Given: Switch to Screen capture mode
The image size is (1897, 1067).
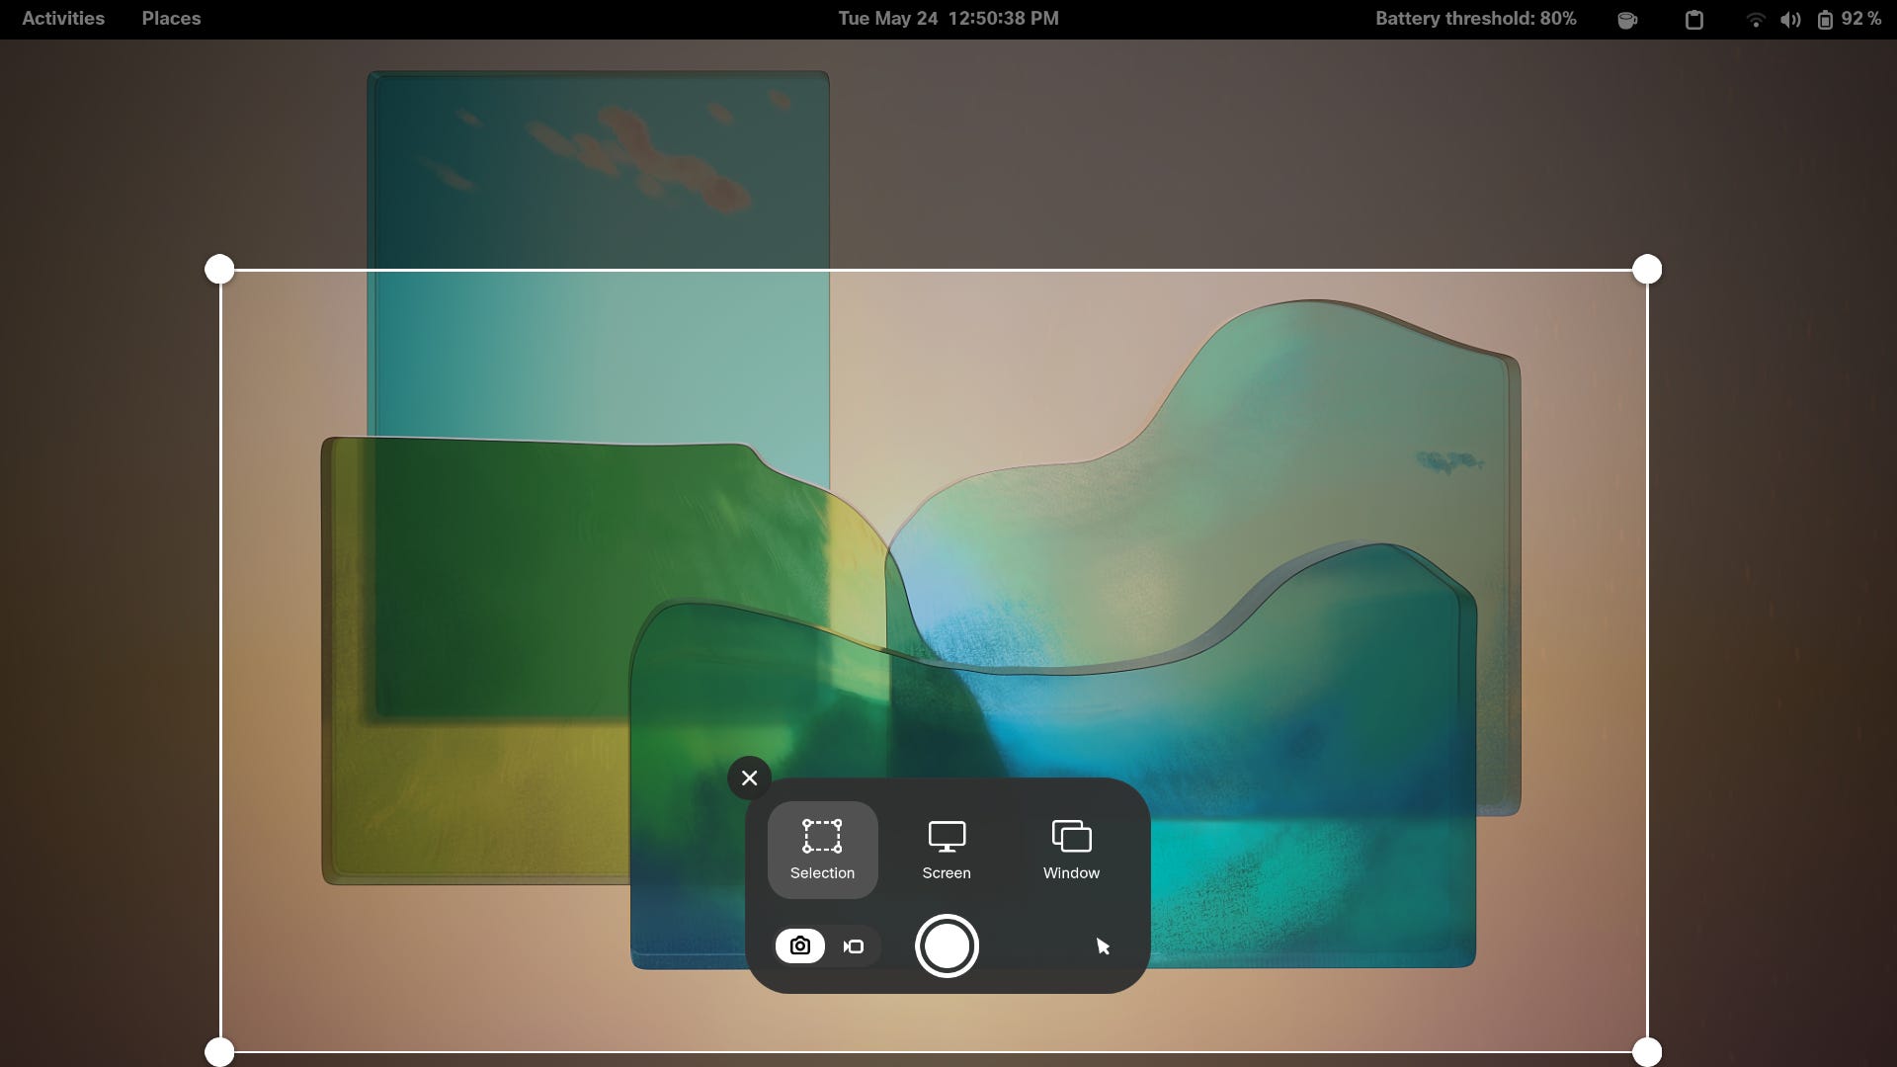Looking at the screenshot, I should coord(947,850).
